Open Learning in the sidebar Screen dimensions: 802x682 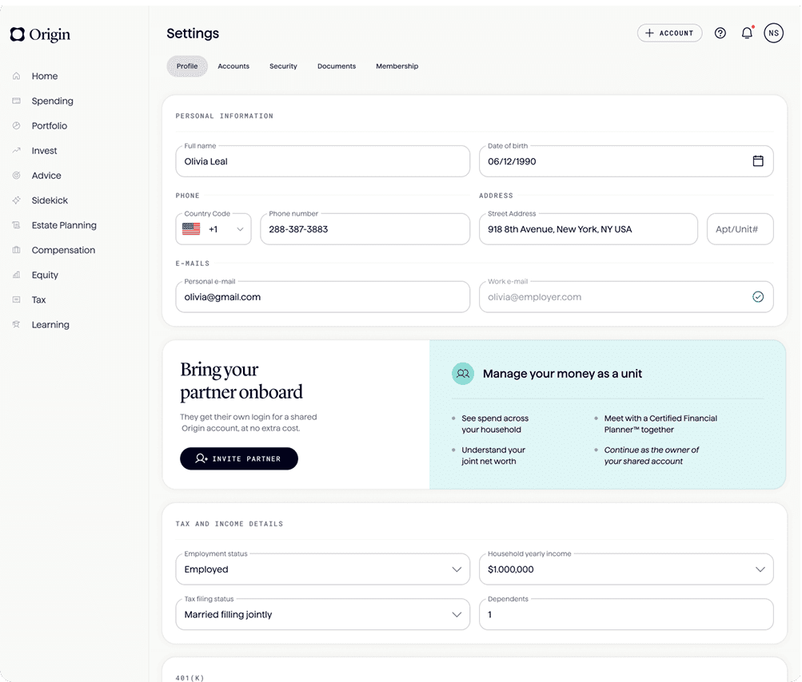pos(50,324)
